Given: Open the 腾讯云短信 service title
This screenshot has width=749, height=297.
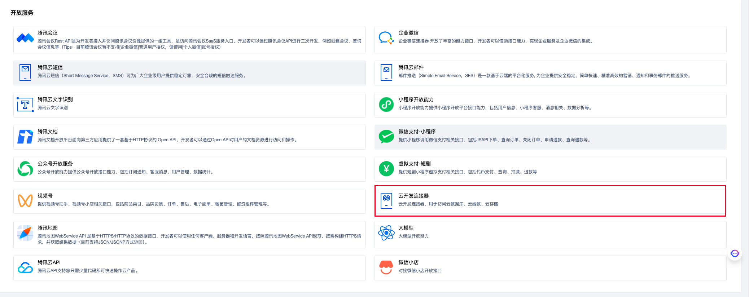Looking at the screenshot, I should (x=50, y=67).
